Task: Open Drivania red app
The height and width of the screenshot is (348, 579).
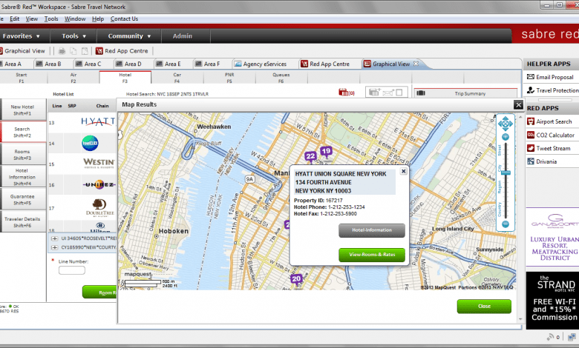Action: pos(542,161)
